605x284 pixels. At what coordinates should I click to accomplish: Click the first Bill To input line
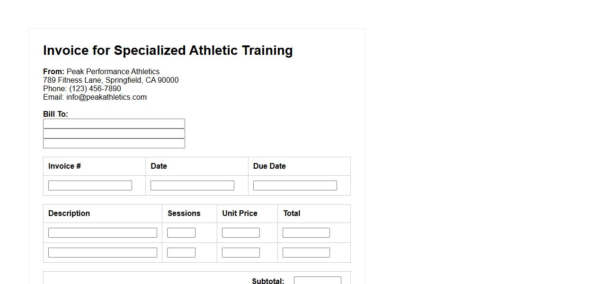point(114,124)
